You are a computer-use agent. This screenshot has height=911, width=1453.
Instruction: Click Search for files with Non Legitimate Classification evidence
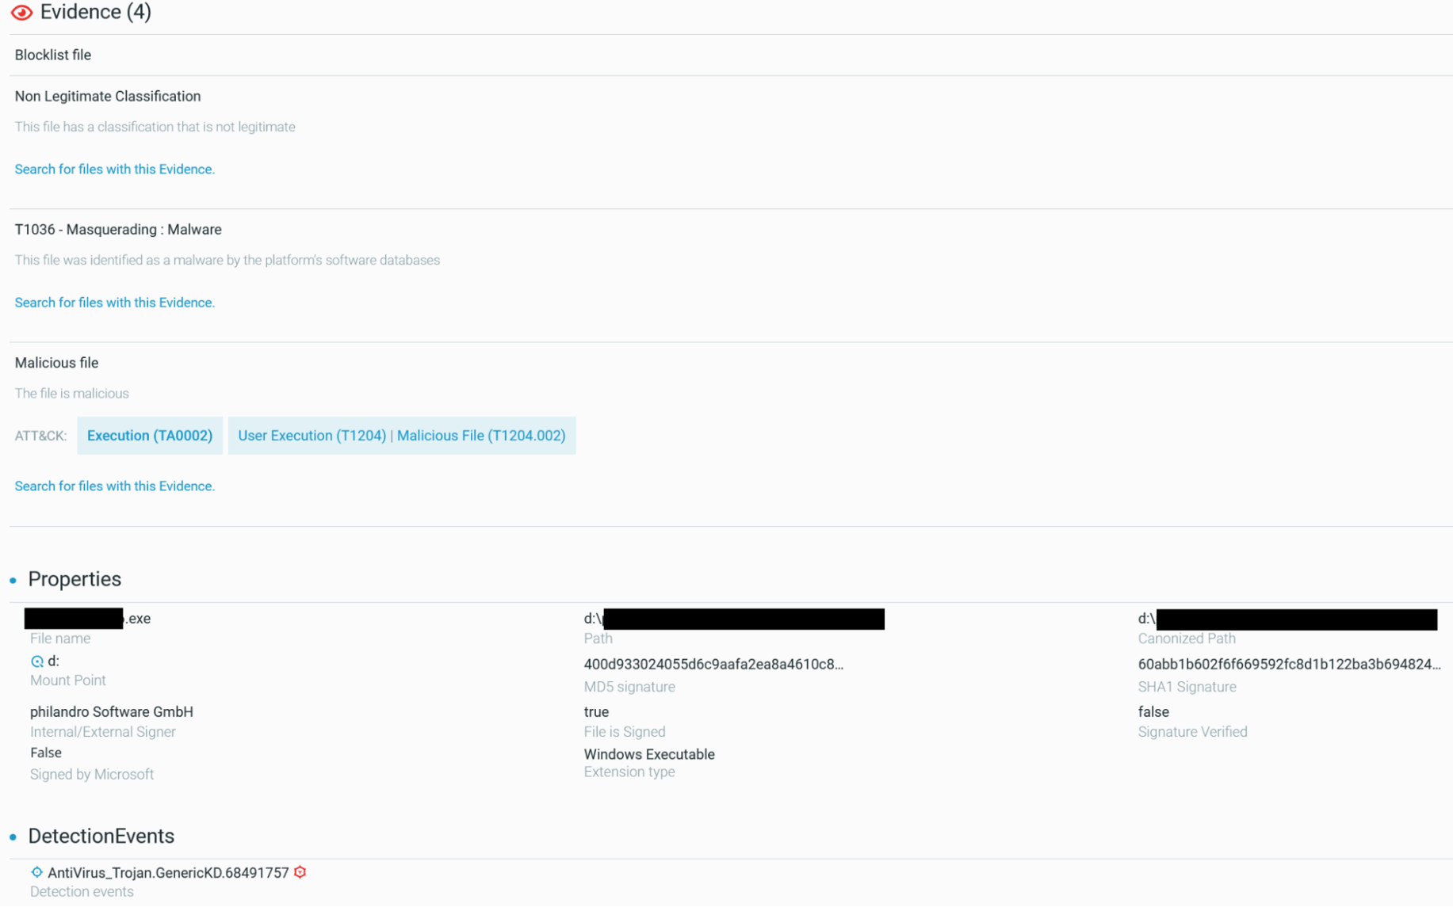click(114, 169)
